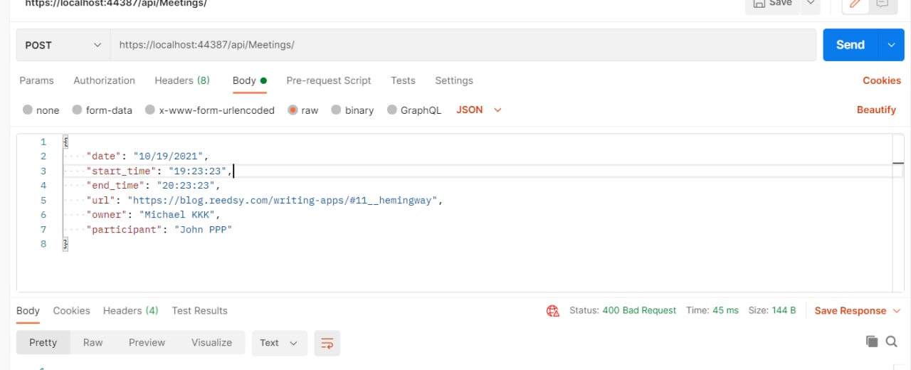Image resolution: width=911 pixels, height=370 pixels.
Task: Switch to the Authorization tab
Action: 104,80
